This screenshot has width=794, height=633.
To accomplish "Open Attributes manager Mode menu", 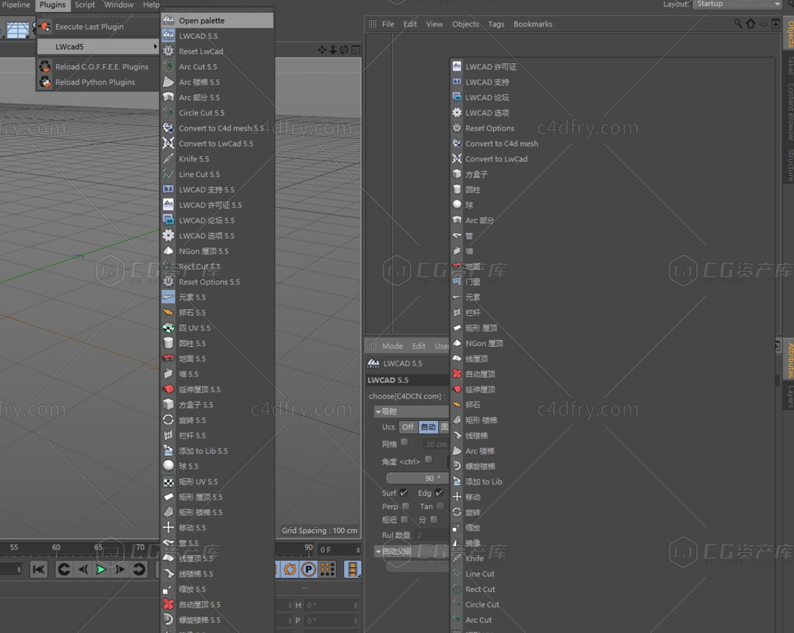I will click(x=392, y=346).
